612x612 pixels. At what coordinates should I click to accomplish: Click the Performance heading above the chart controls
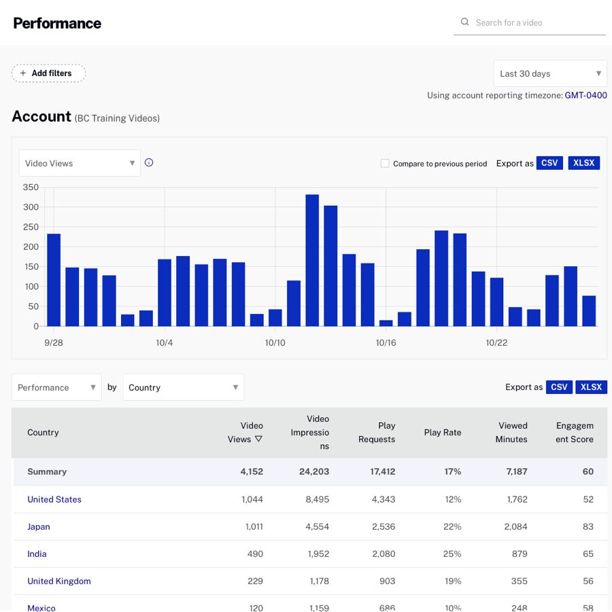point(57,22)
